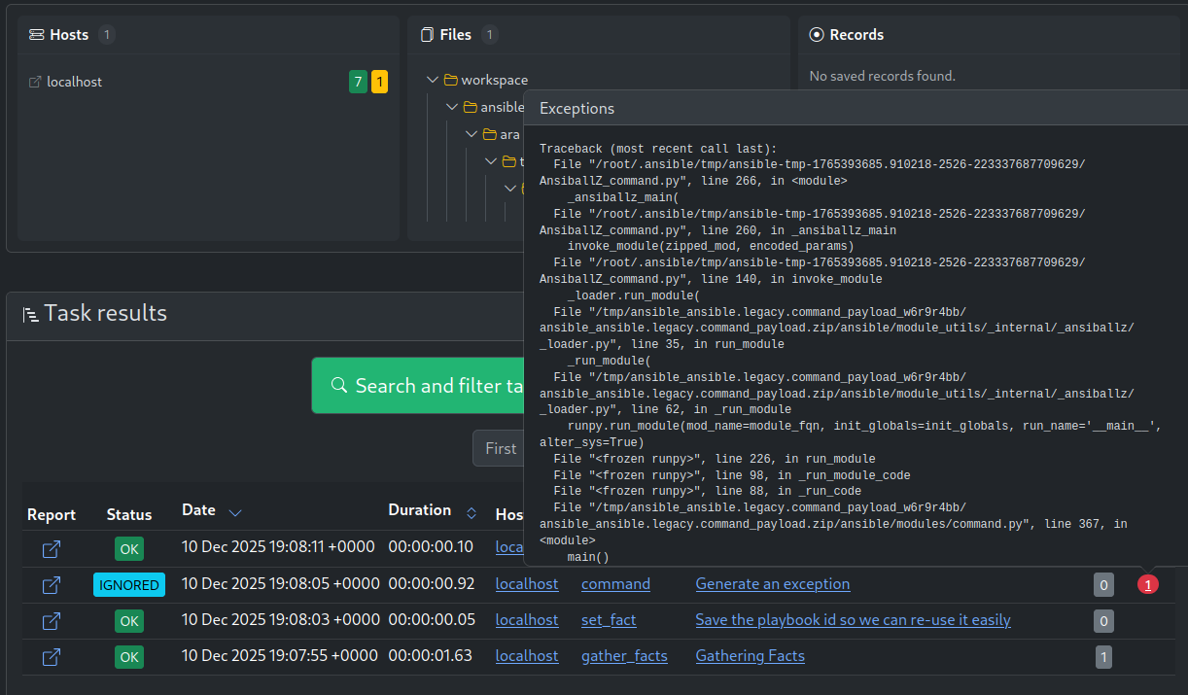Click the workspace folder icon
1188x695 pixels.
450,80
